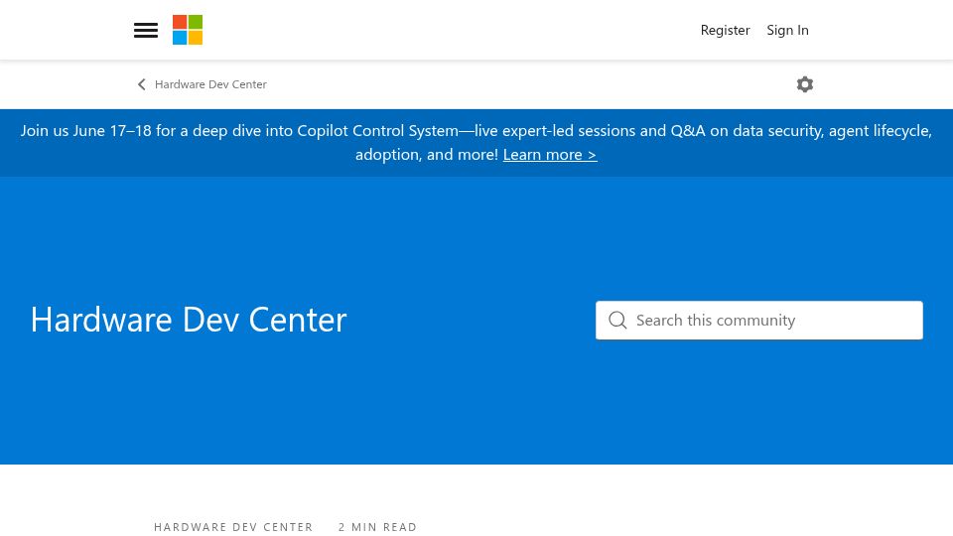Focus the Search this community field

coord(759,321)
